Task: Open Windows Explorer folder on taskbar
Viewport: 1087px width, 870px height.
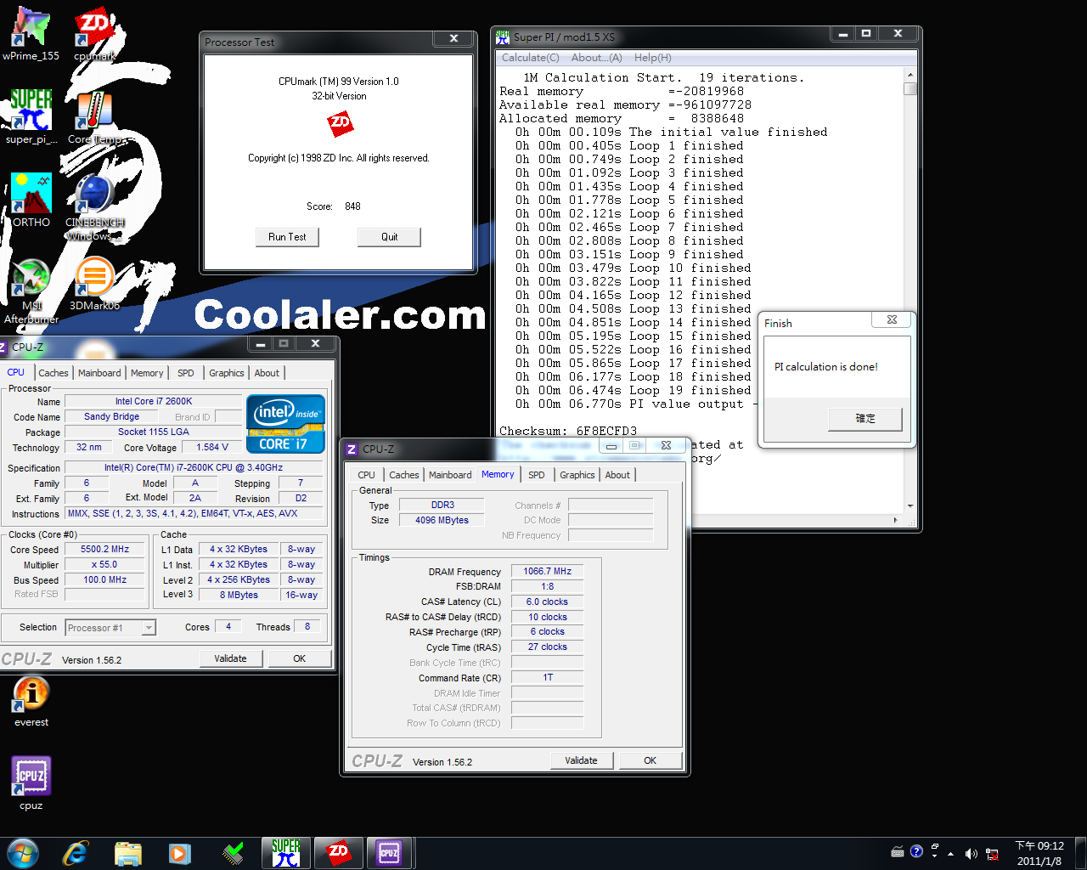Action: point(127,852)
